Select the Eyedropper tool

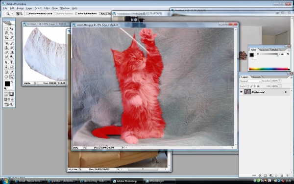coord(11,72)
